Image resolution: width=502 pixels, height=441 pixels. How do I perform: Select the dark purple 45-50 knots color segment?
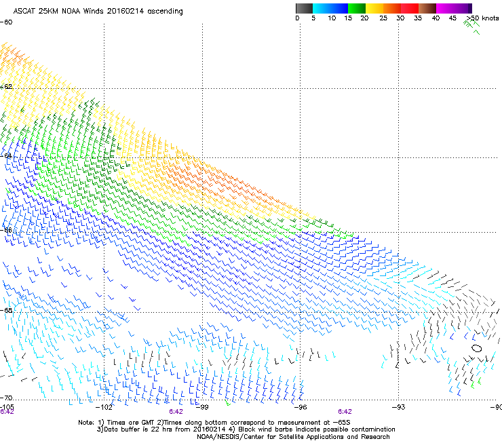point(463,8)
